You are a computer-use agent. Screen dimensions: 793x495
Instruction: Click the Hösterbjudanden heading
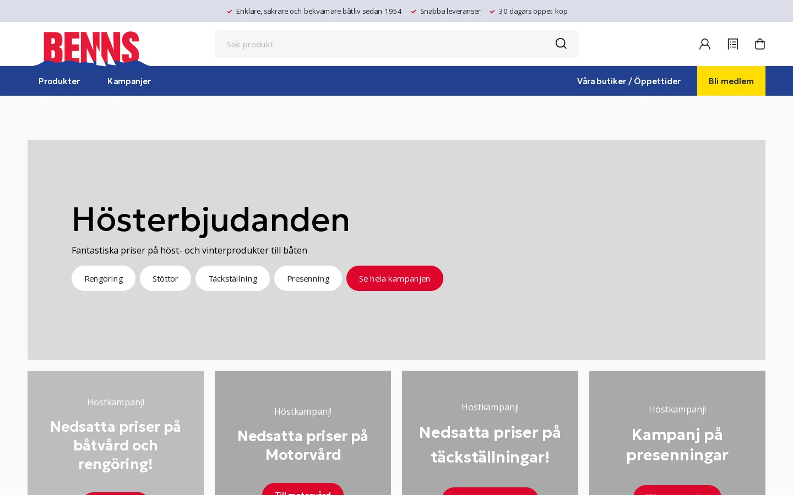pos(210,219)
